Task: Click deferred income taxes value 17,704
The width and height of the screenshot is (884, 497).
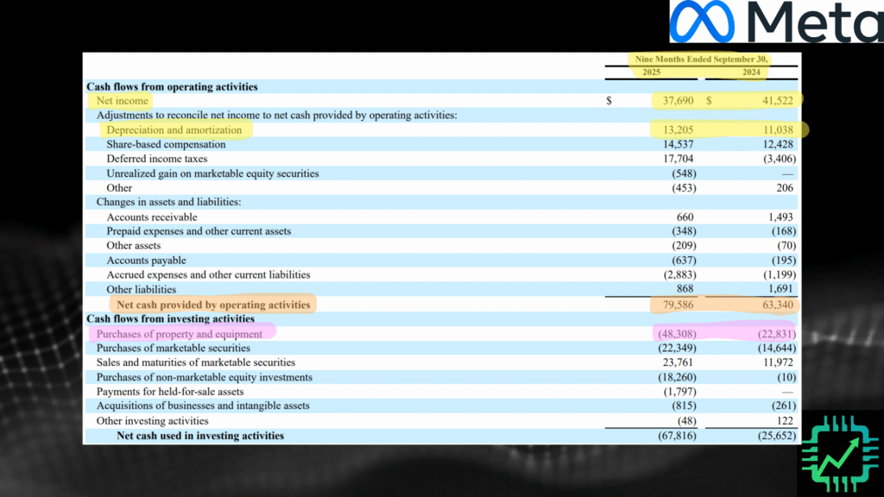Action: (x=678, y=159)
